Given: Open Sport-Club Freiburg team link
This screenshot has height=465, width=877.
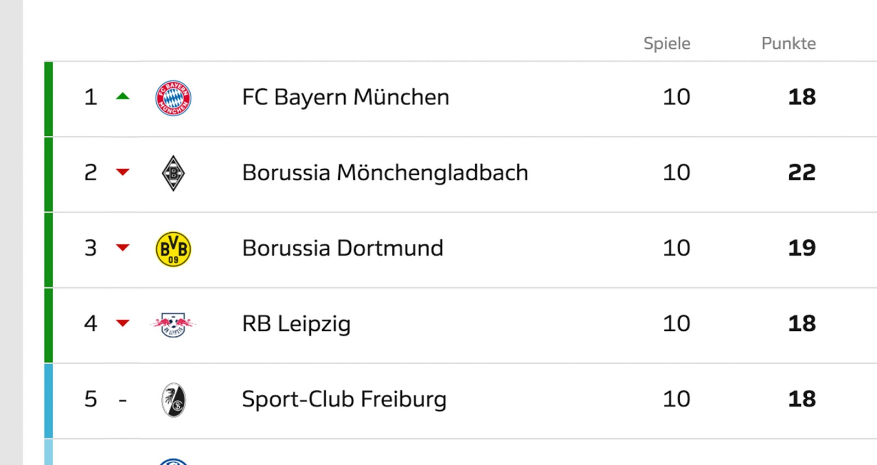Looking at the screenshot, I should pos(344,399).
